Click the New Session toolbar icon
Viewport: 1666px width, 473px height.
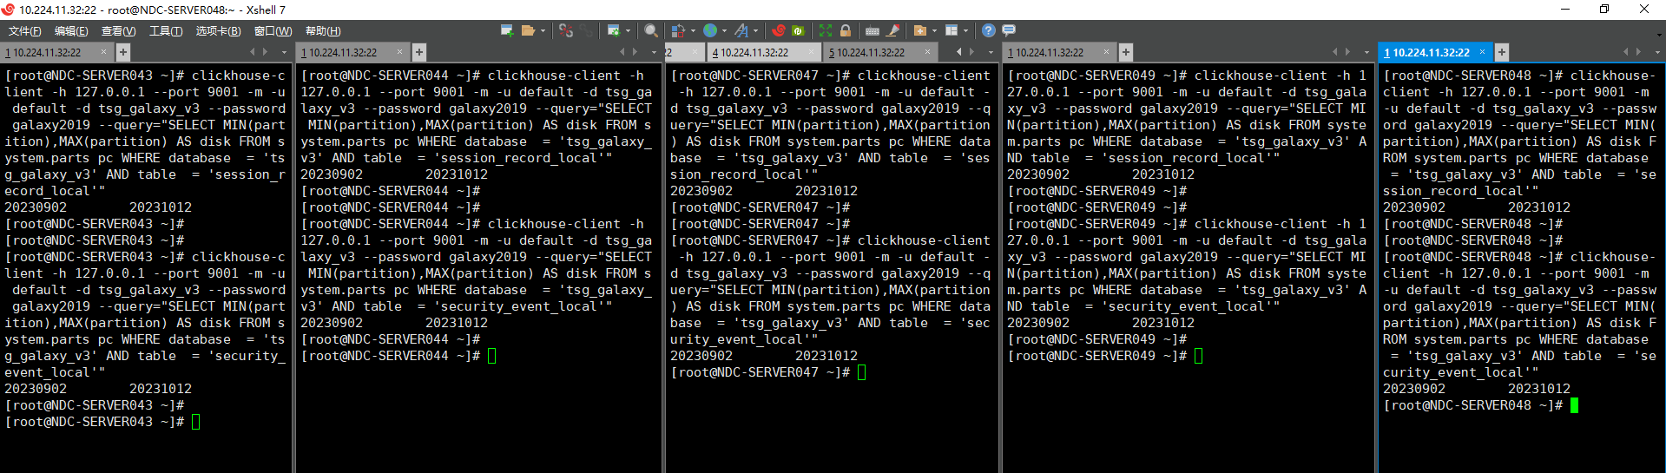(507, 30)
